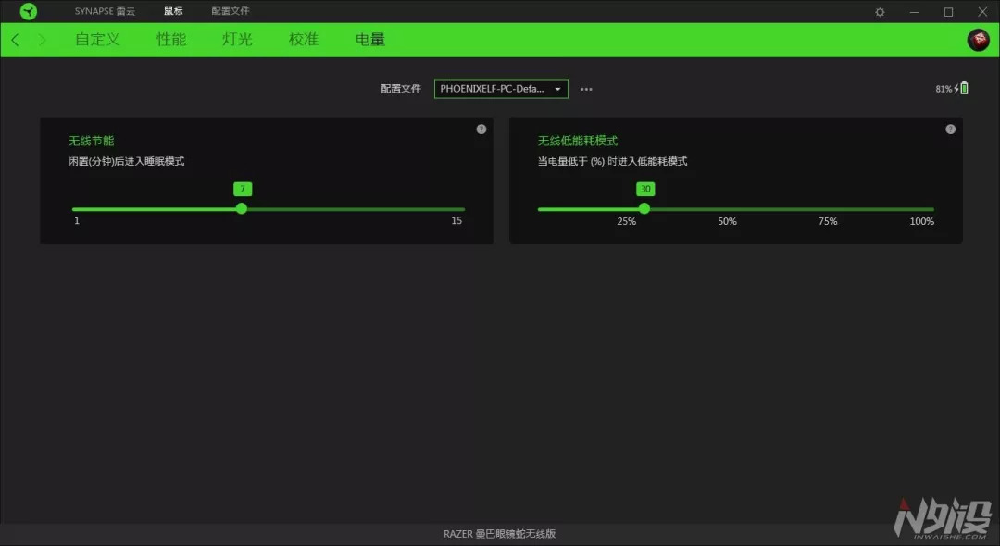Close the Synapse window
Screen dimensions: 1000x546
982,11
